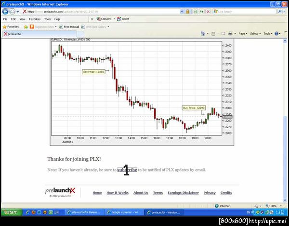Select the prelaunchX browser tab

tap(39, 34)
